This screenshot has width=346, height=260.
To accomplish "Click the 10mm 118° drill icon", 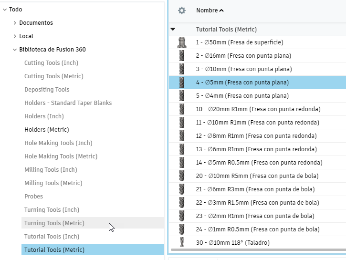I will point(181,243).
